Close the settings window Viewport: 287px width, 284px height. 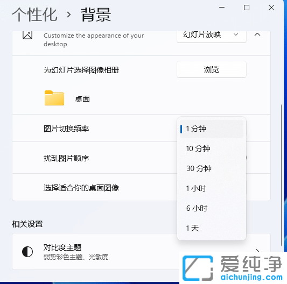coord(271,8)
